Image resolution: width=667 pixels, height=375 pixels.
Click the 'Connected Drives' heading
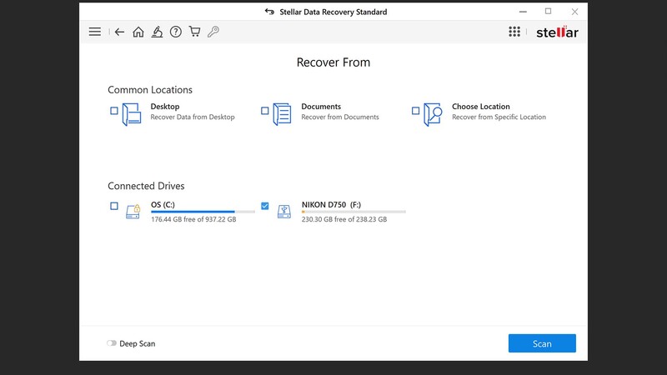coord(146,186)
